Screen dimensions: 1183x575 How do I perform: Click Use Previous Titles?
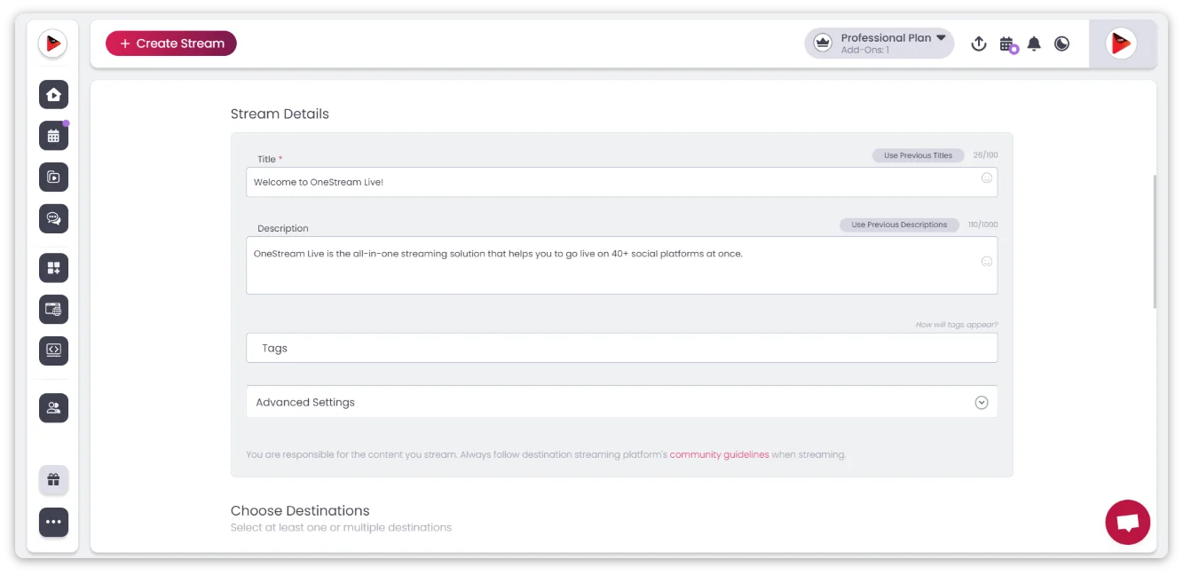coord(918,155)
